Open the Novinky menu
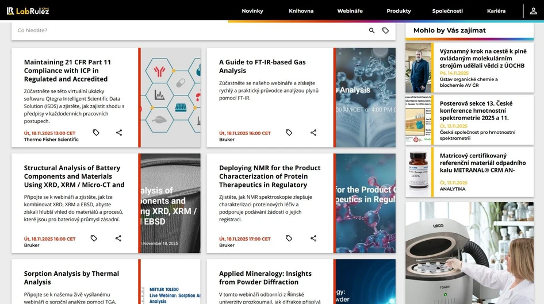The height and width of the screenshot is (304, 544). coord(252,11)
